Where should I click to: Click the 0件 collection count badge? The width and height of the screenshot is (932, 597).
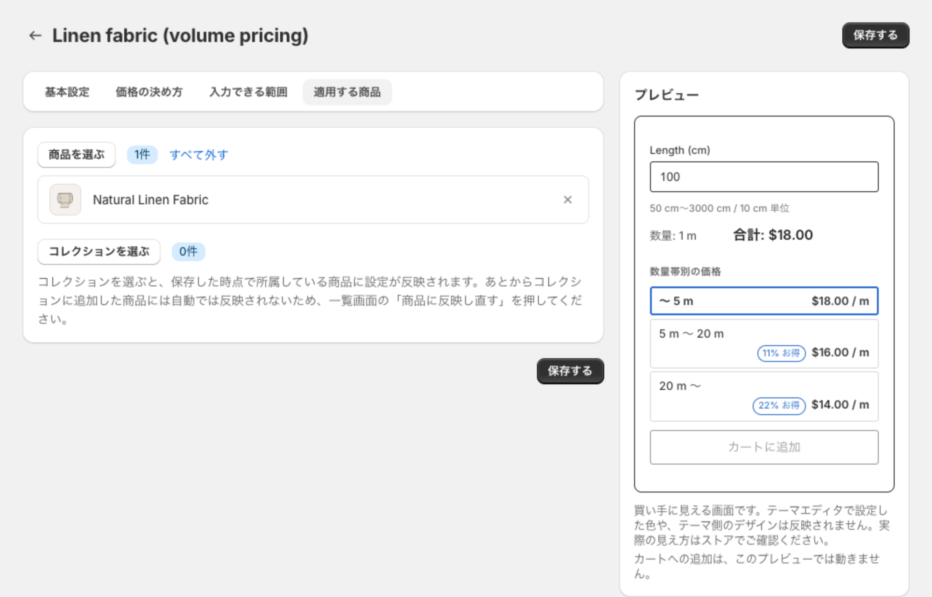188,252
